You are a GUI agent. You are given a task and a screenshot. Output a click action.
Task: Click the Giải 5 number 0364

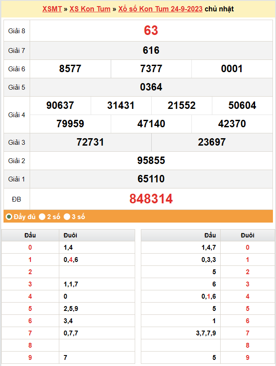click(x=151, y=87)
